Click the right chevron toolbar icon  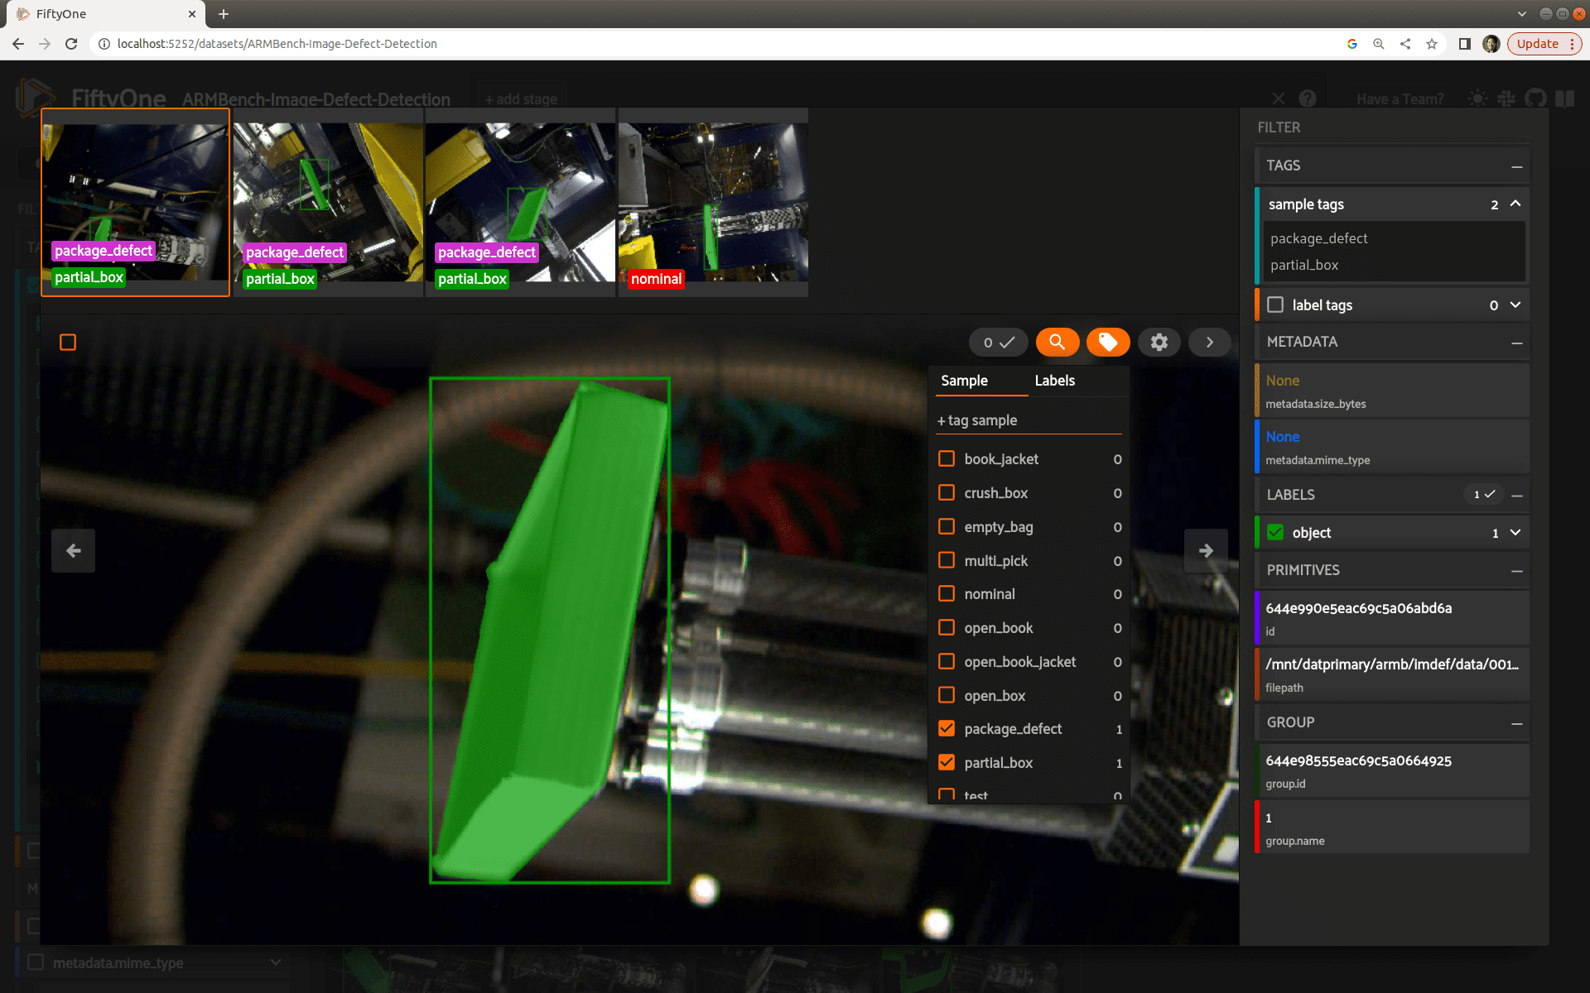coord(1209,342)
